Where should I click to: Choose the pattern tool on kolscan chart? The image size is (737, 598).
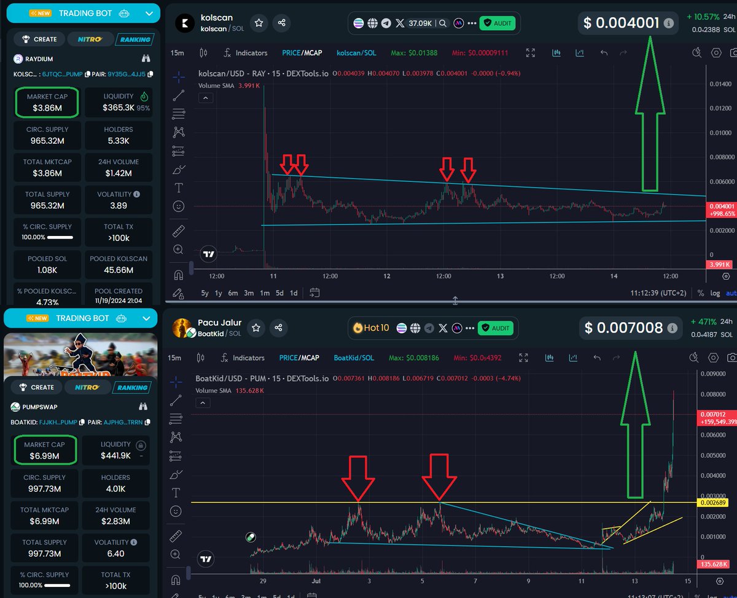click(179, 132)
